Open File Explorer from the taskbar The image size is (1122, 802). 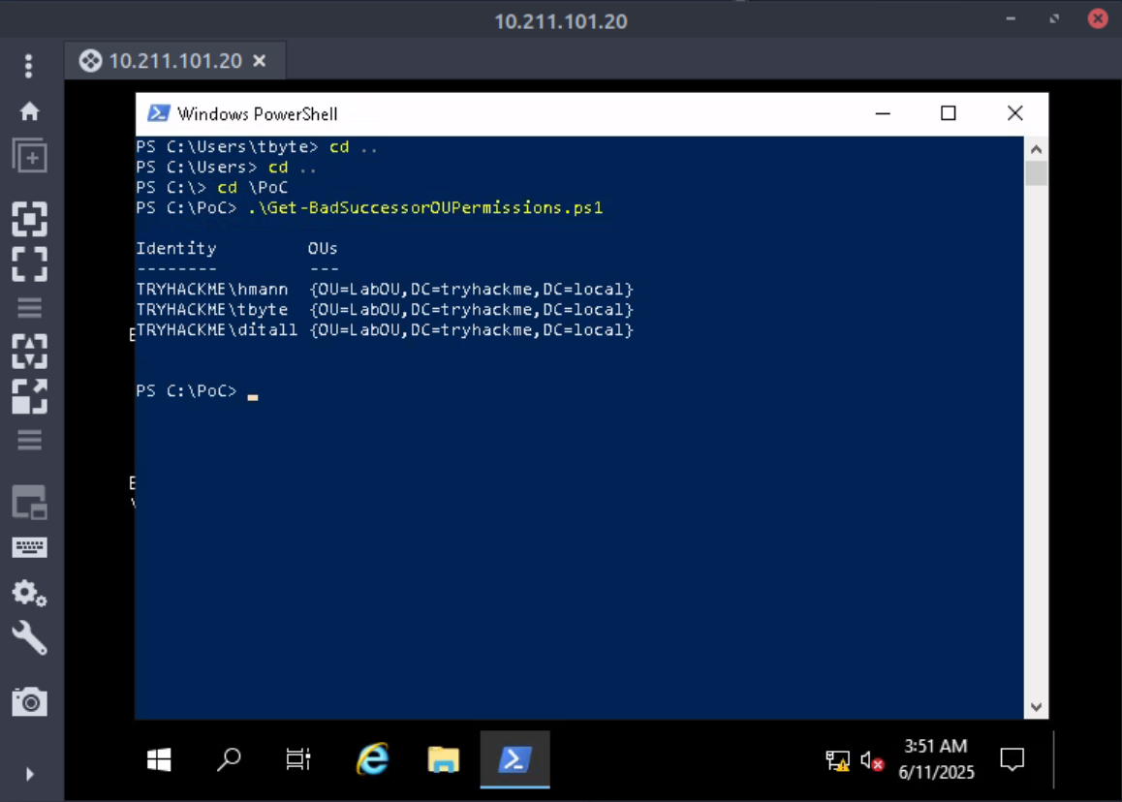pos(444,759)
